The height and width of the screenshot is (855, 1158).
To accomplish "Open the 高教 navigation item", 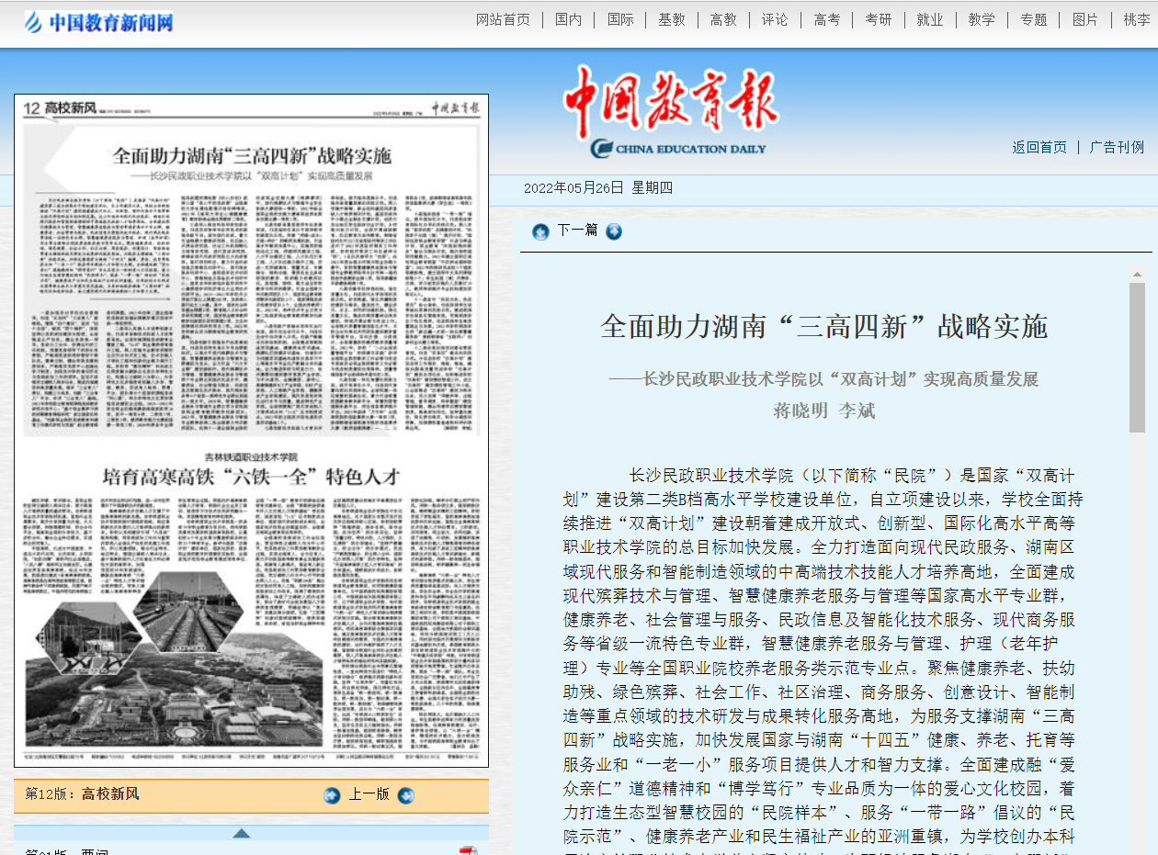I will 723,19.
